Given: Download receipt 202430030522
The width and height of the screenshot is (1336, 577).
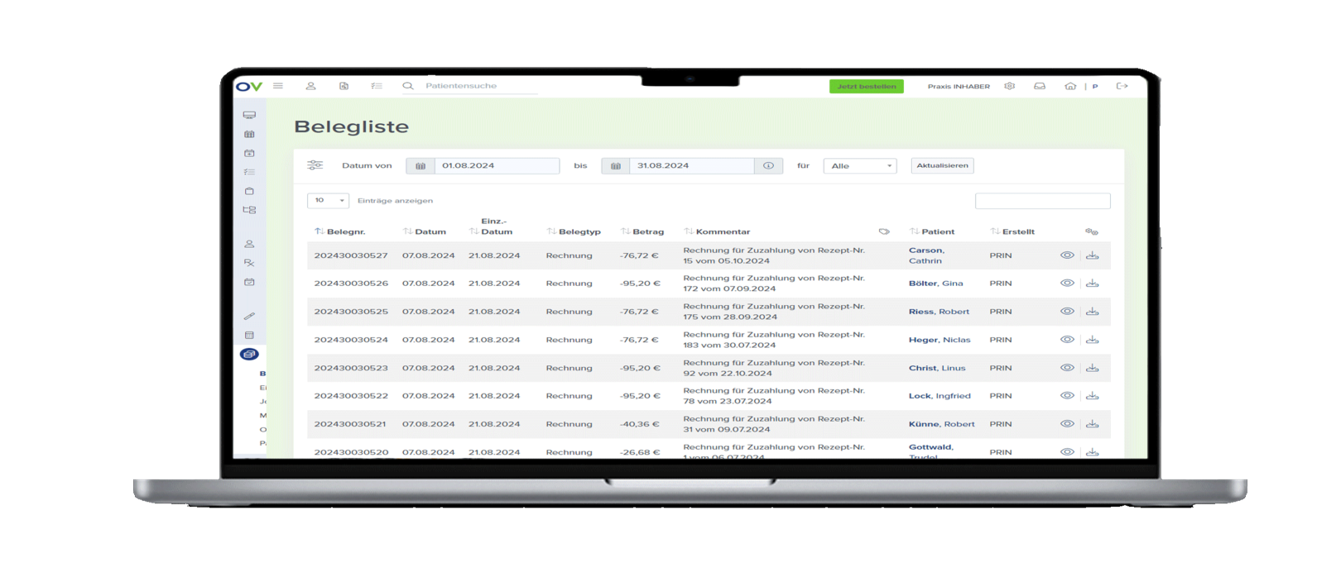Looking at the screenshot, I should click(1093, 396).
